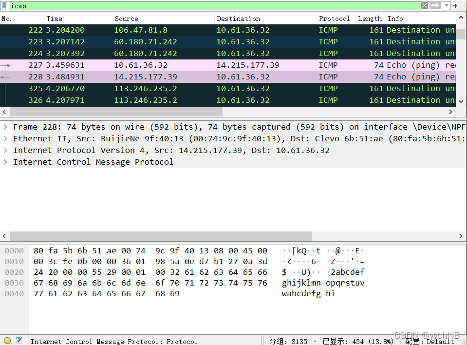Screen dimensions: 467x345
Task: Click packet list scroll-left arrow
Action: click(4, 112)
